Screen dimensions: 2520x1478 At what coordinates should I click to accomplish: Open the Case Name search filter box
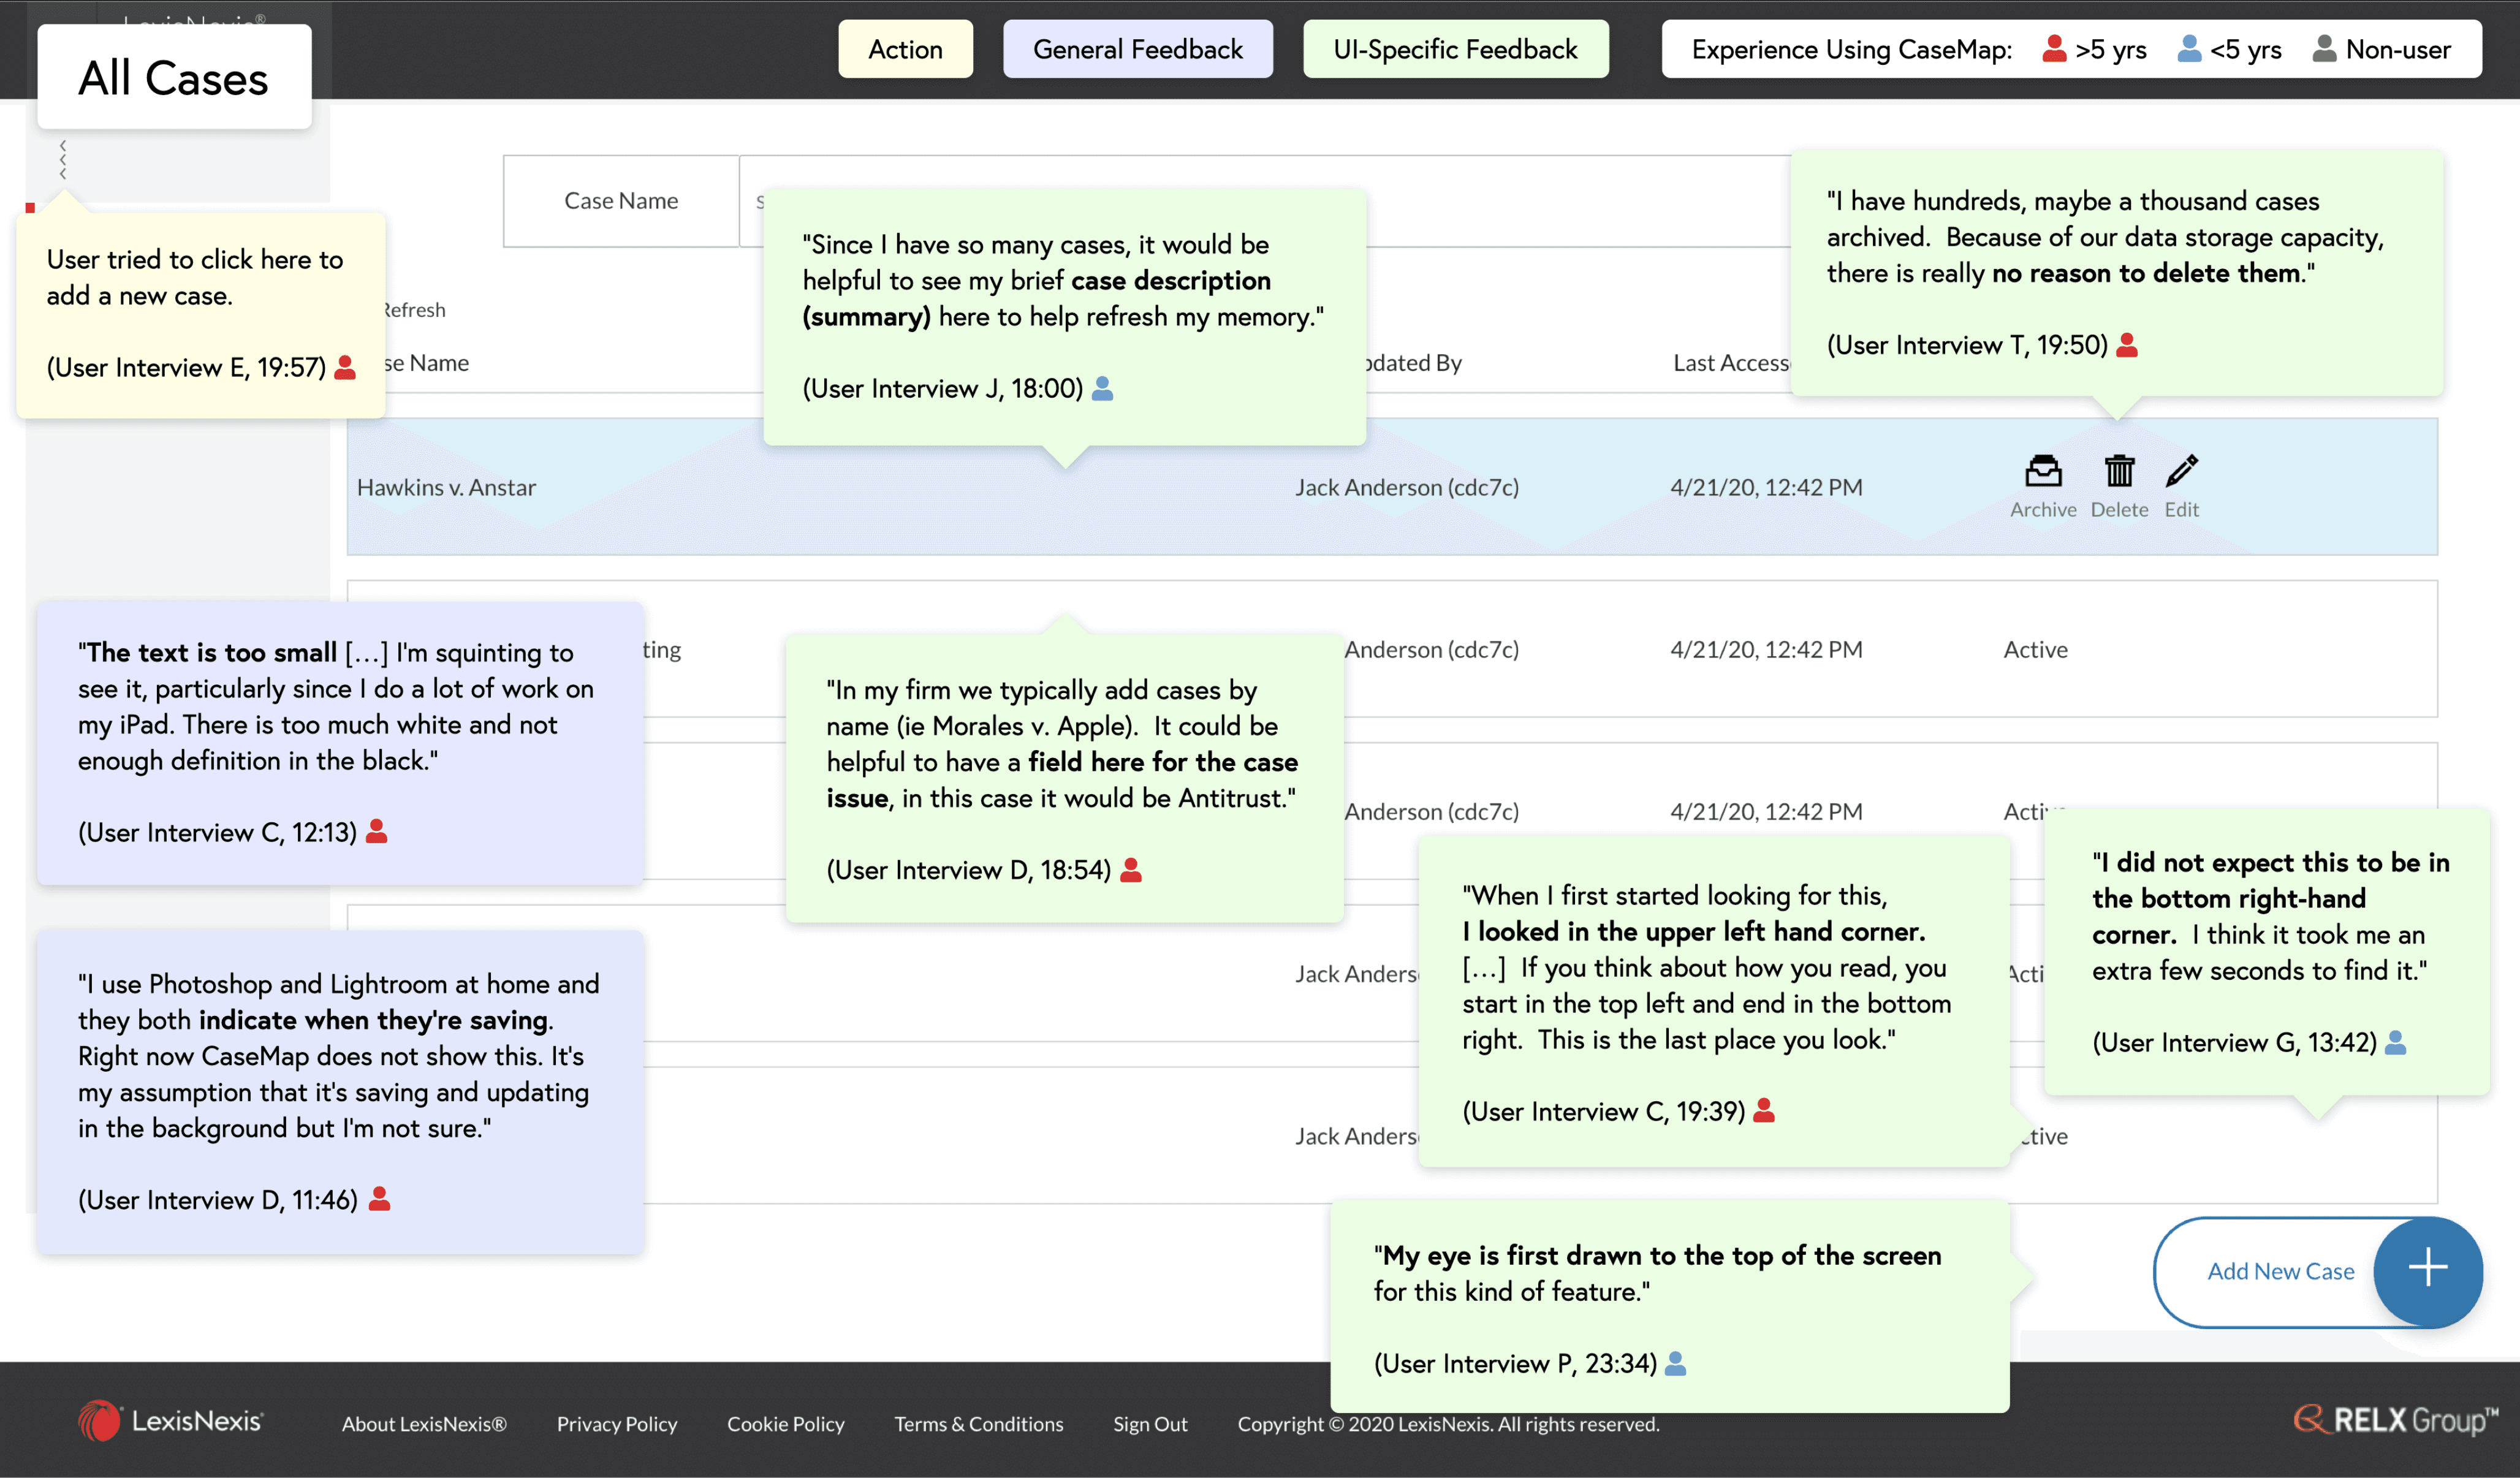click(621, 201)
